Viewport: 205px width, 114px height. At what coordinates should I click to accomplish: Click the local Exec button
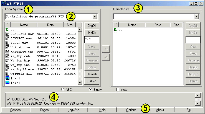[92, 53]
